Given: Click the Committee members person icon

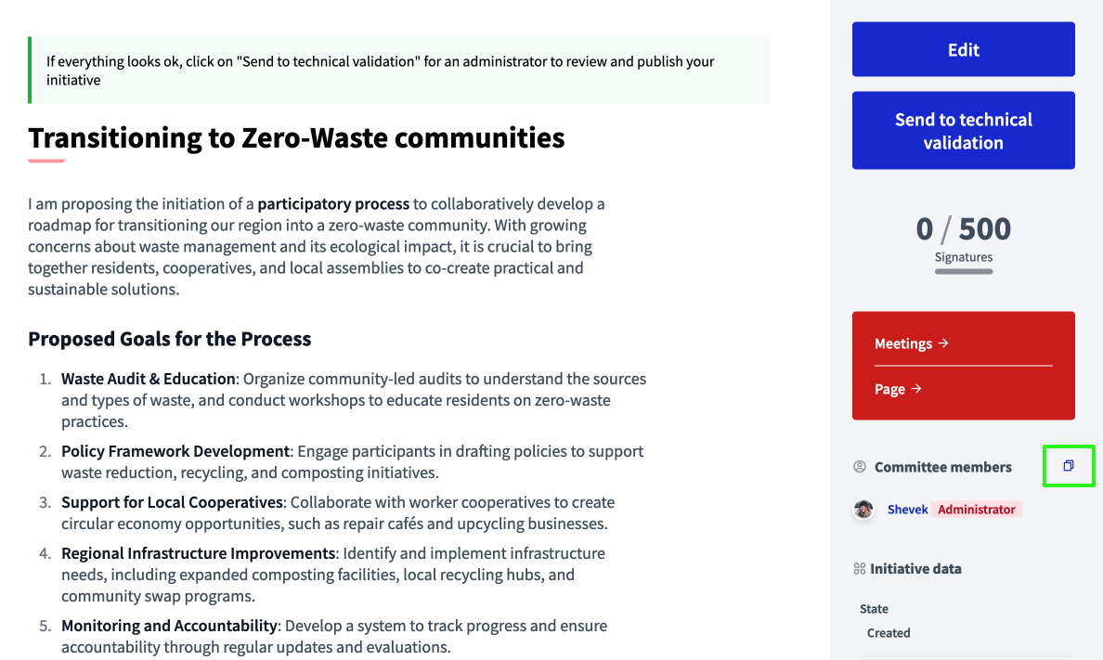Looking at the screenshot, I should coord(860,467).
